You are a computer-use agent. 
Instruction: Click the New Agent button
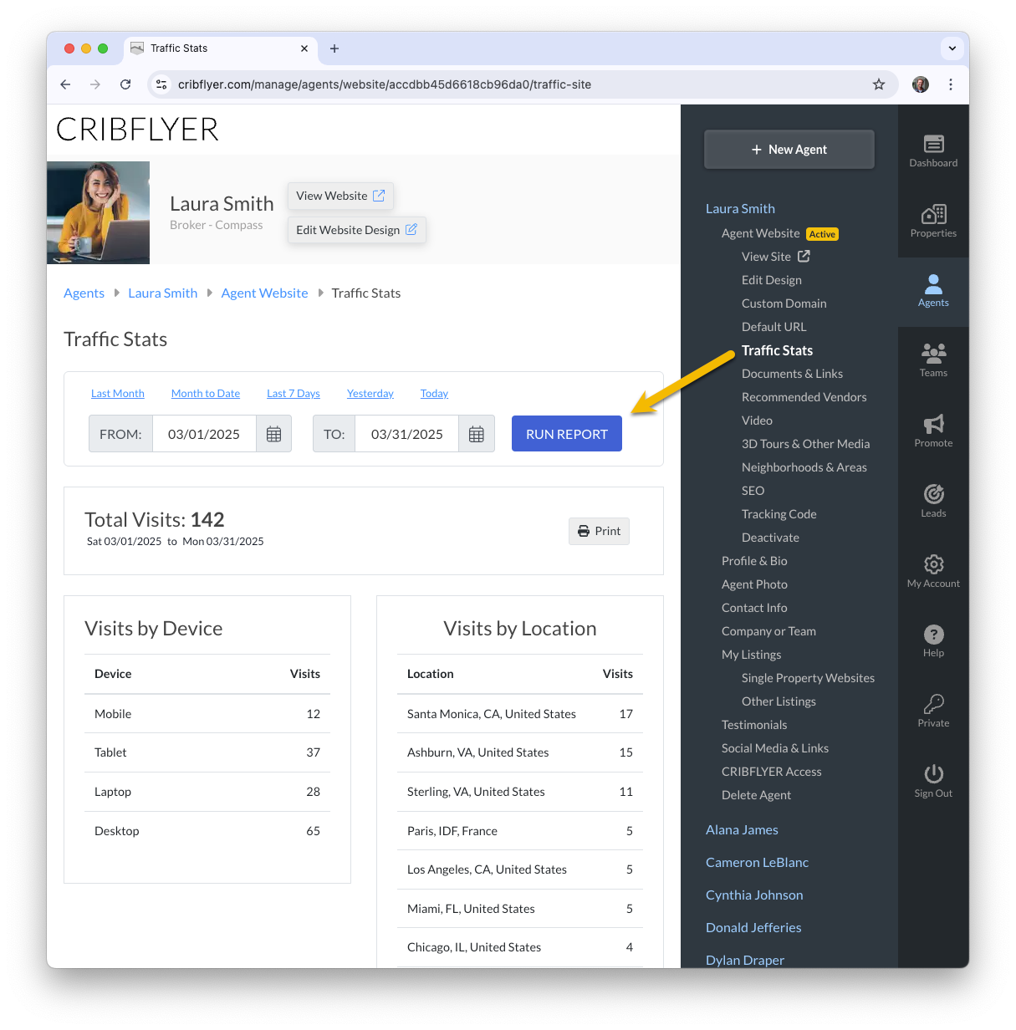[x=789, y=150]
